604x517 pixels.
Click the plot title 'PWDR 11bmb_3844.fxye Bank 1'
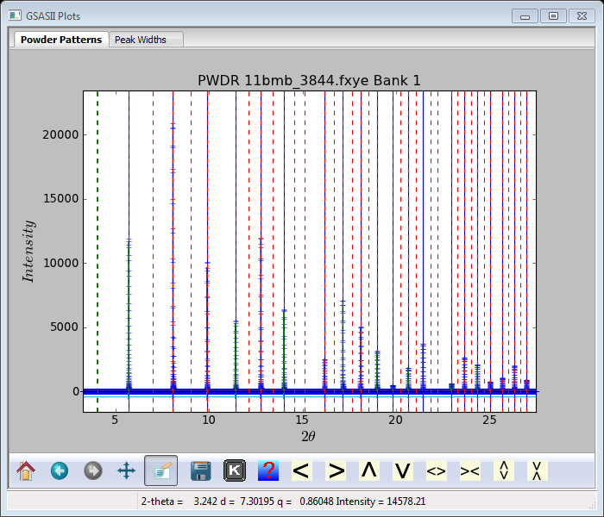[x=309, y=80]
